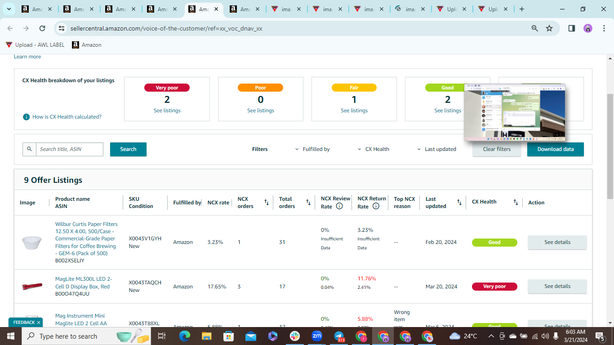
Task: Click the magnifier icon in the title search box
Action: coord(30,149)
